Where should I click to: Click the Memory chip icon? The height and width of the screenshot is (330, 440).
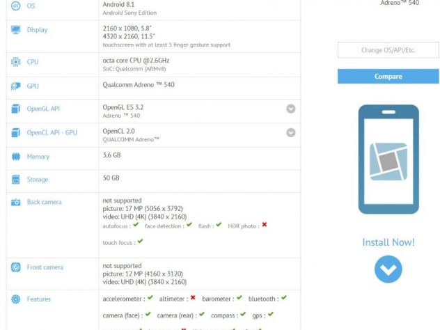(15, 157)
